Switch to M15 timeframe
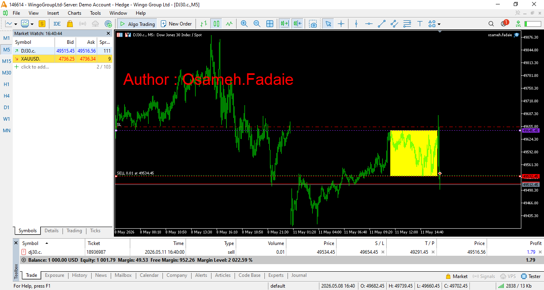 (7, 61)
